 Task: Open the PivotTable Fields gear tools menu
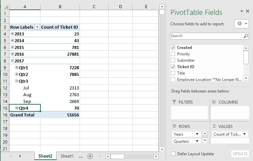[241, 24]
